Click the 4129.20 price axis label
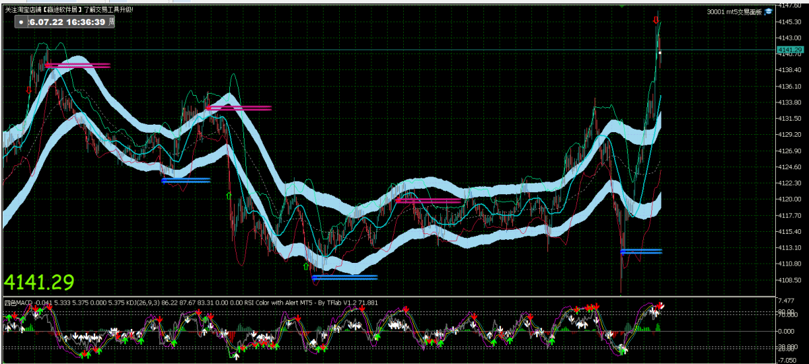Image resolution: width=809 pixels, height=364 pixels. [x=790, y=135]
